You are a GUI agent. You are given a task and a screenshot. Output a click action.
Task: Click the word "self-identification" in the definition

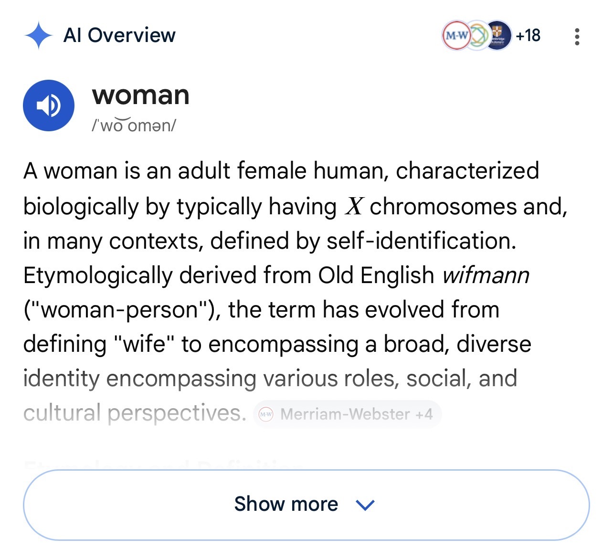point(421,241)
